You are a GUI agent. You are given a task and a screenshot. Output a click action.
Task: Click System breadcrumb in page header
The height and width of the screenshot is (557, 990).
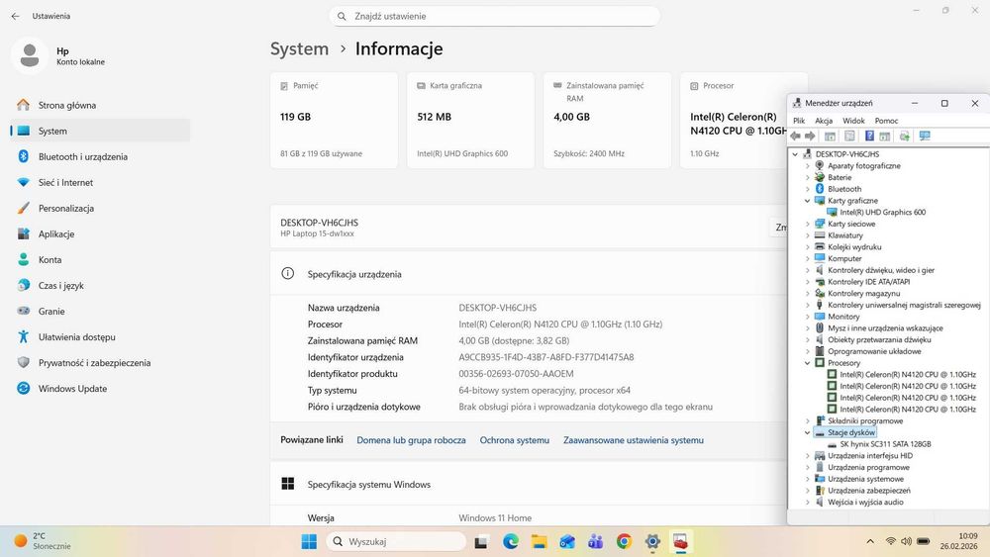click(x=299, y=48)
